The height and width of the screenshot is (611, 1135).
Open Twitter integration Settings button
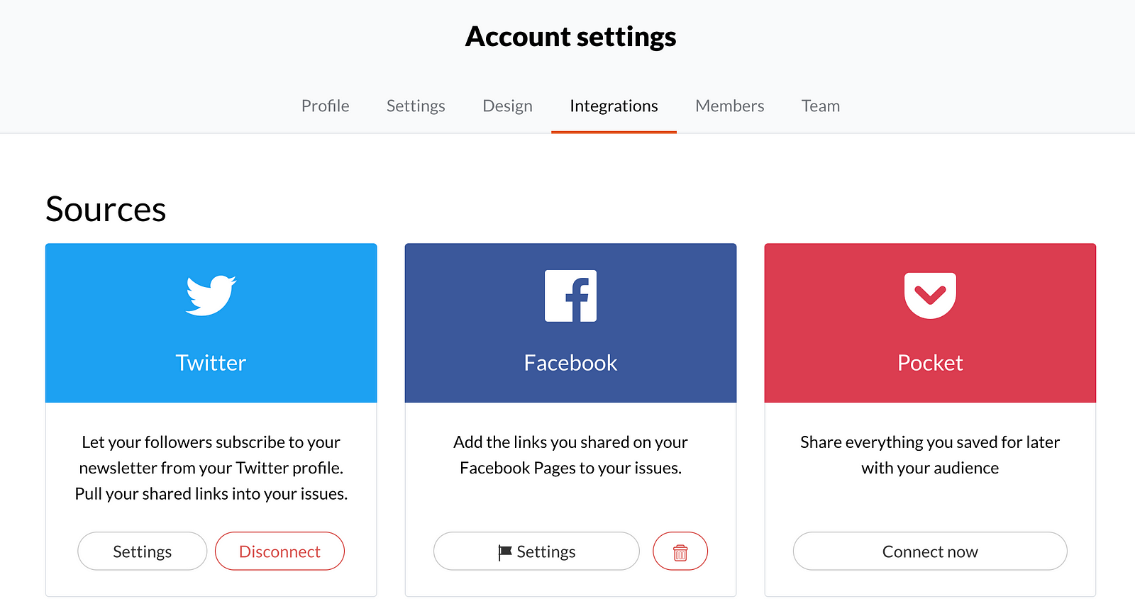pyautogui.click(x=142, y=551)
